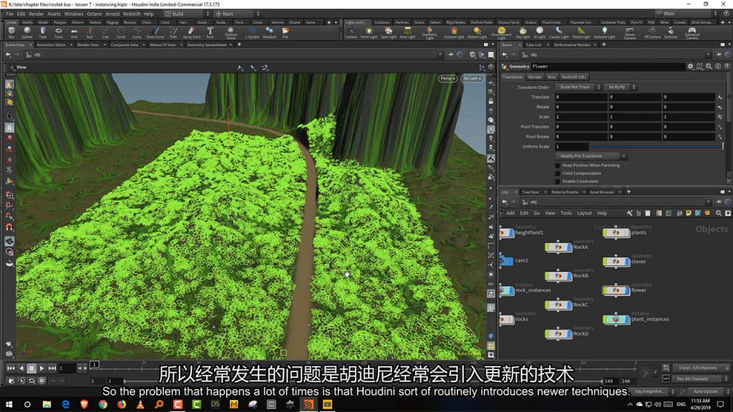Switch to the Geometry Spreadsheet tab
733x412 pixels.
pyautogui.click(x=207, y=45)
